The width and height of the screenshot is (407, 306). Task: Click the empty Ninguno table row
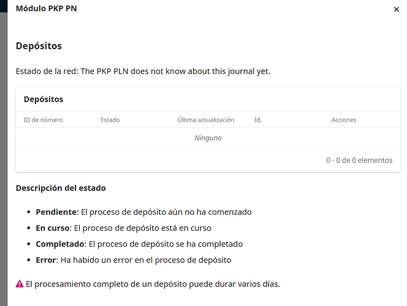208,138
